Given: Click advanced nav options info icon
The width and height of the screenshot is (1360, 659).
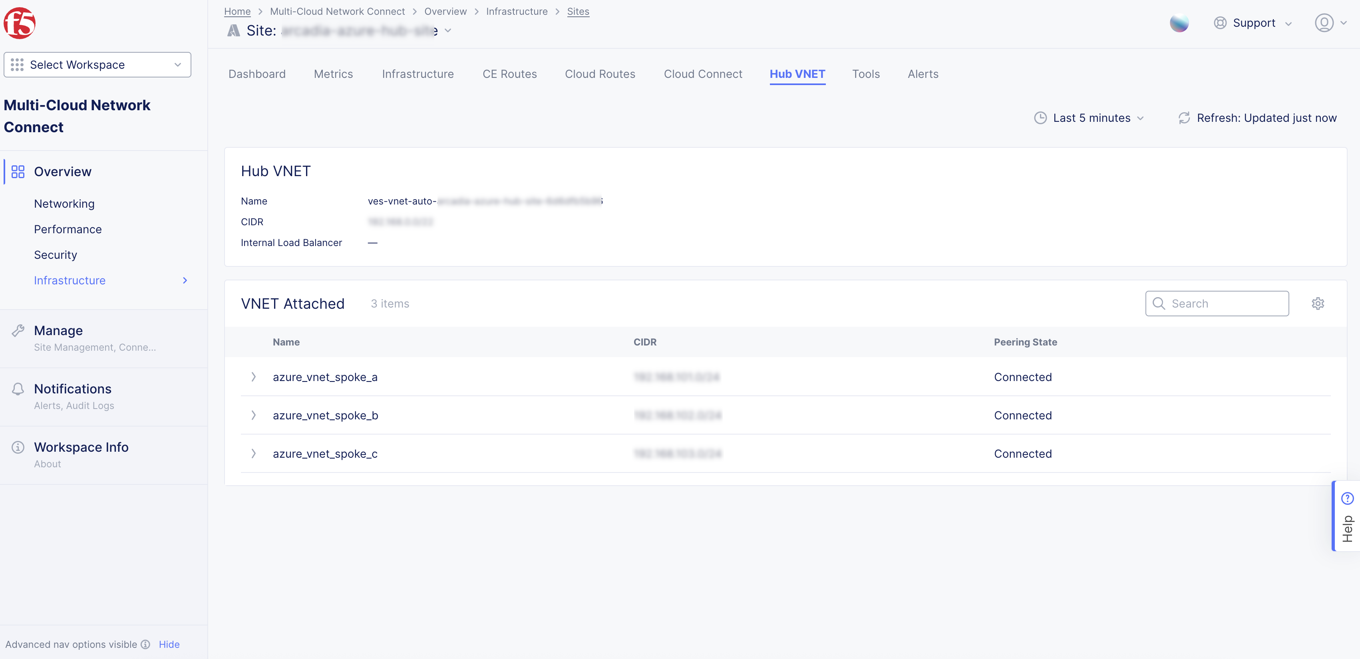Looking at the screenshot, I should pyautogui.click(x=146, y=644).
